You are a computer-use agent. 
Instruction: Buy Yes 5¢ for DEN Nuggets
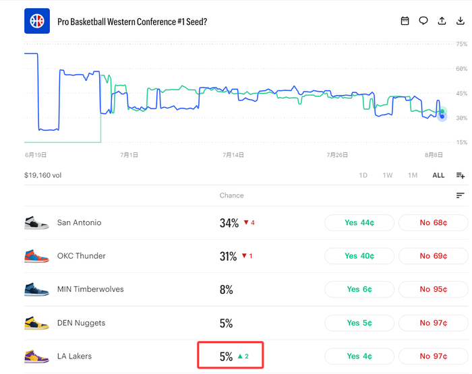359,323
